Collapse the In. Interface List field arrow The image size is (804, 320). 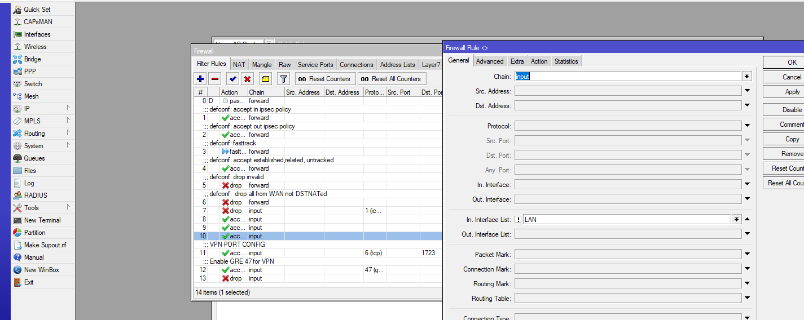[747, 219]
